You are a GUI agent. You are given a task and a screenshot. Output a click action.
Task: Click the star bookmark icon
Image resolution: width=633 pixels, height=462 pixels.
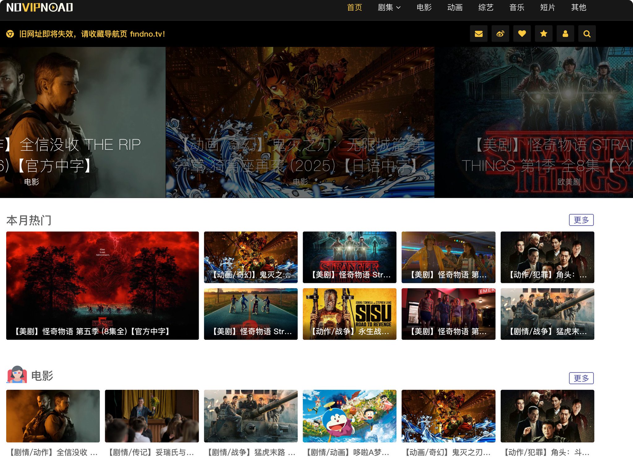point(543,34)
